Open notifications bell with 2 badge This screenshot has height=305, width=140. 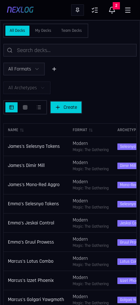(112, 10)
